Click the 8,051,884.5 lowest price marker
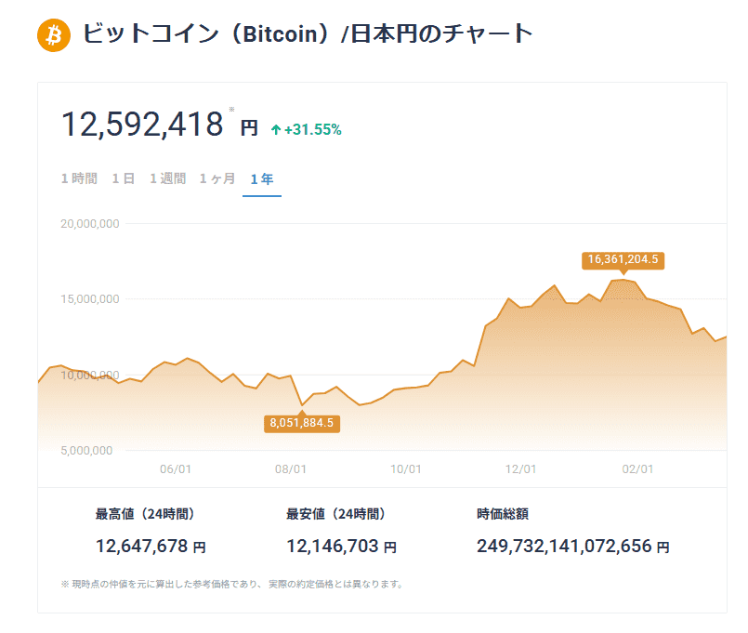The height and width of the screenshot is (633, 748). point(301,423)
